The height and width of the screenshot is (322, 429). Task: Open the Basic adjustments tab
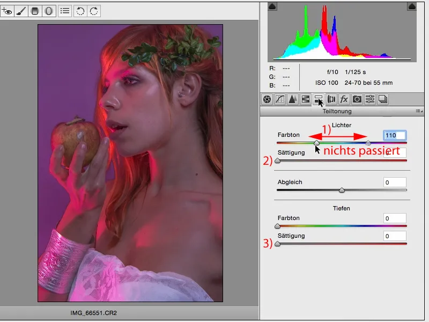tap(267, 99)
